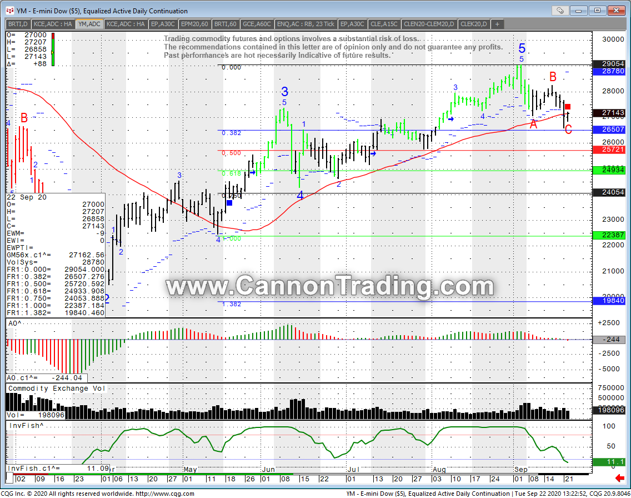631x498 pixels.
Task: Click the red wave C label
Action: (x=568, y=130)
